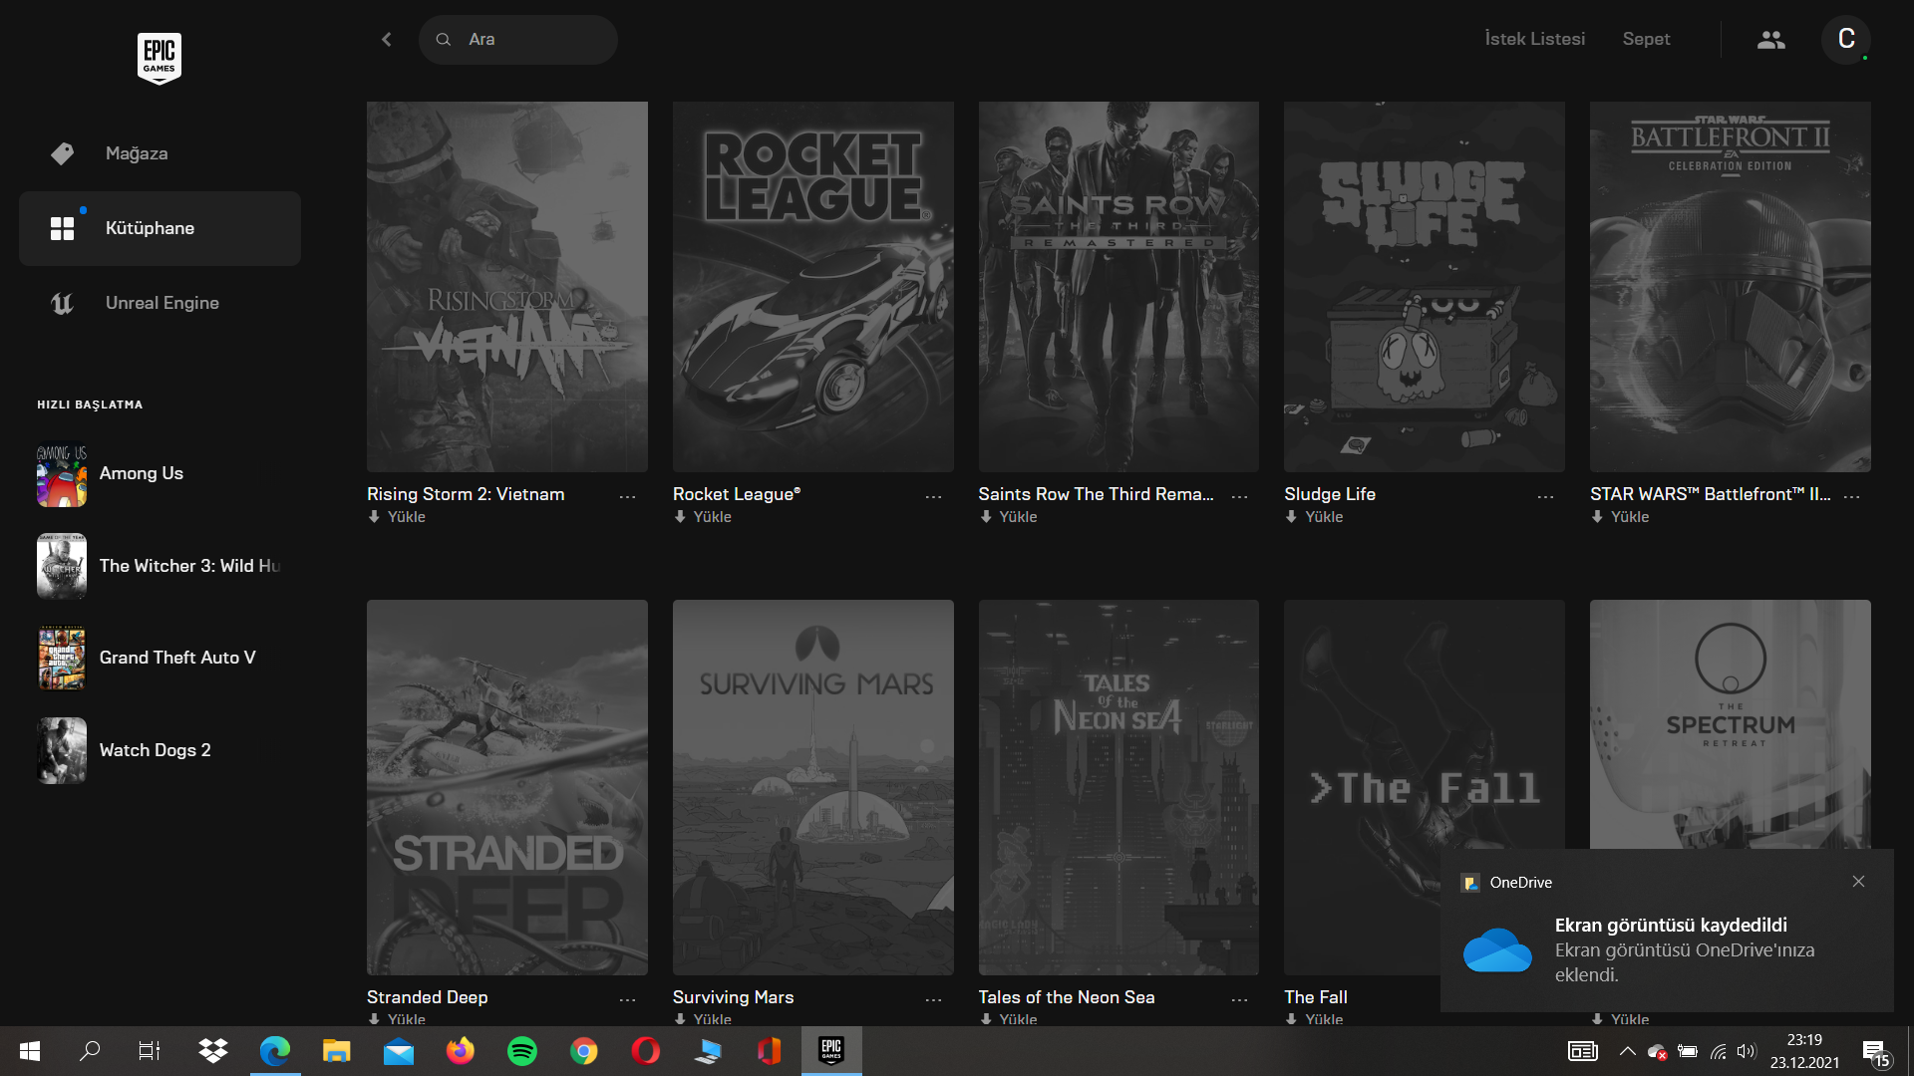Open the Mağaza store section
Image resolution: width=1914 pixels, height=1076 pixels.
[137, 153]
